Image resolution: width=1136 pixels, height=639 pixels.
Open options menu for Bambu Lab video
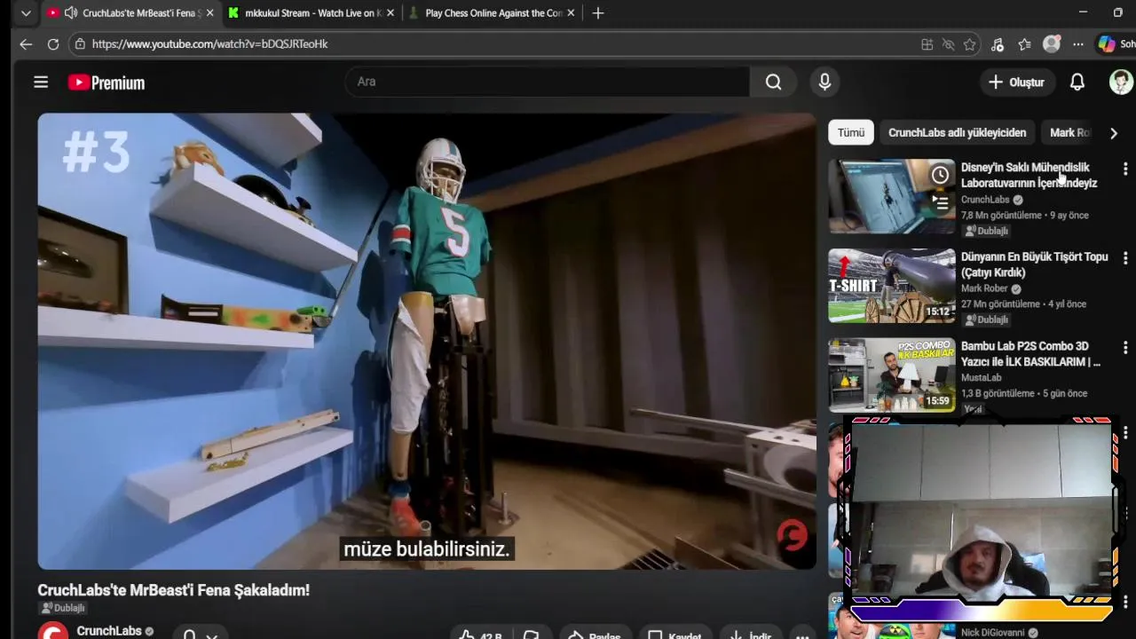pos(1125,348)
